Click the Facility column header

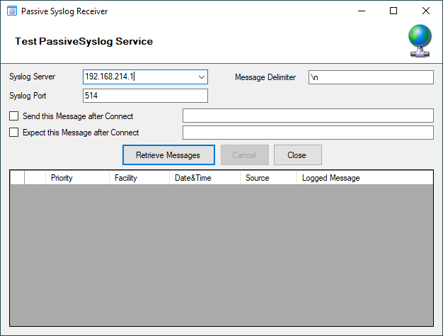[x=139, y=178]
